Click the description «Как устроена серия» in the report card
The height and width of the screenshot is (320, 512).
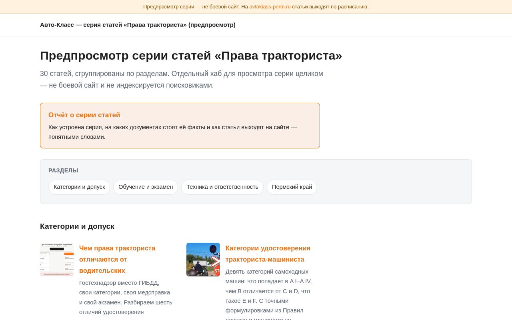pos(173,132)
